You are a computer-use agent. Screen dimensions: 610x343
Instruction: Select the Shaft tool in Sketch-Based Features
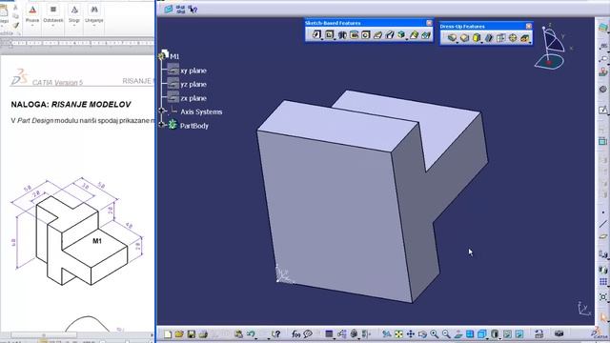click(342, 35)
